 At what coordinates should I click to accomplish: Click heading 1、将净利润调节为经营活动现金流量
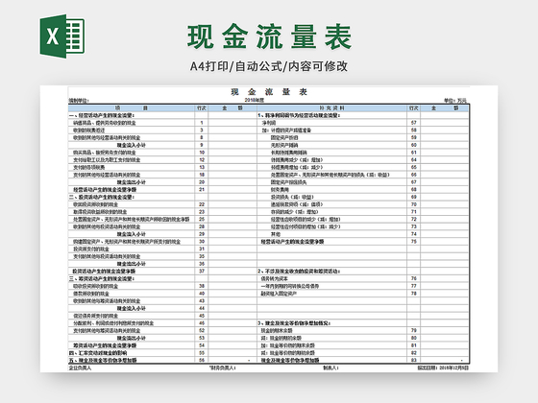[299, 115]
